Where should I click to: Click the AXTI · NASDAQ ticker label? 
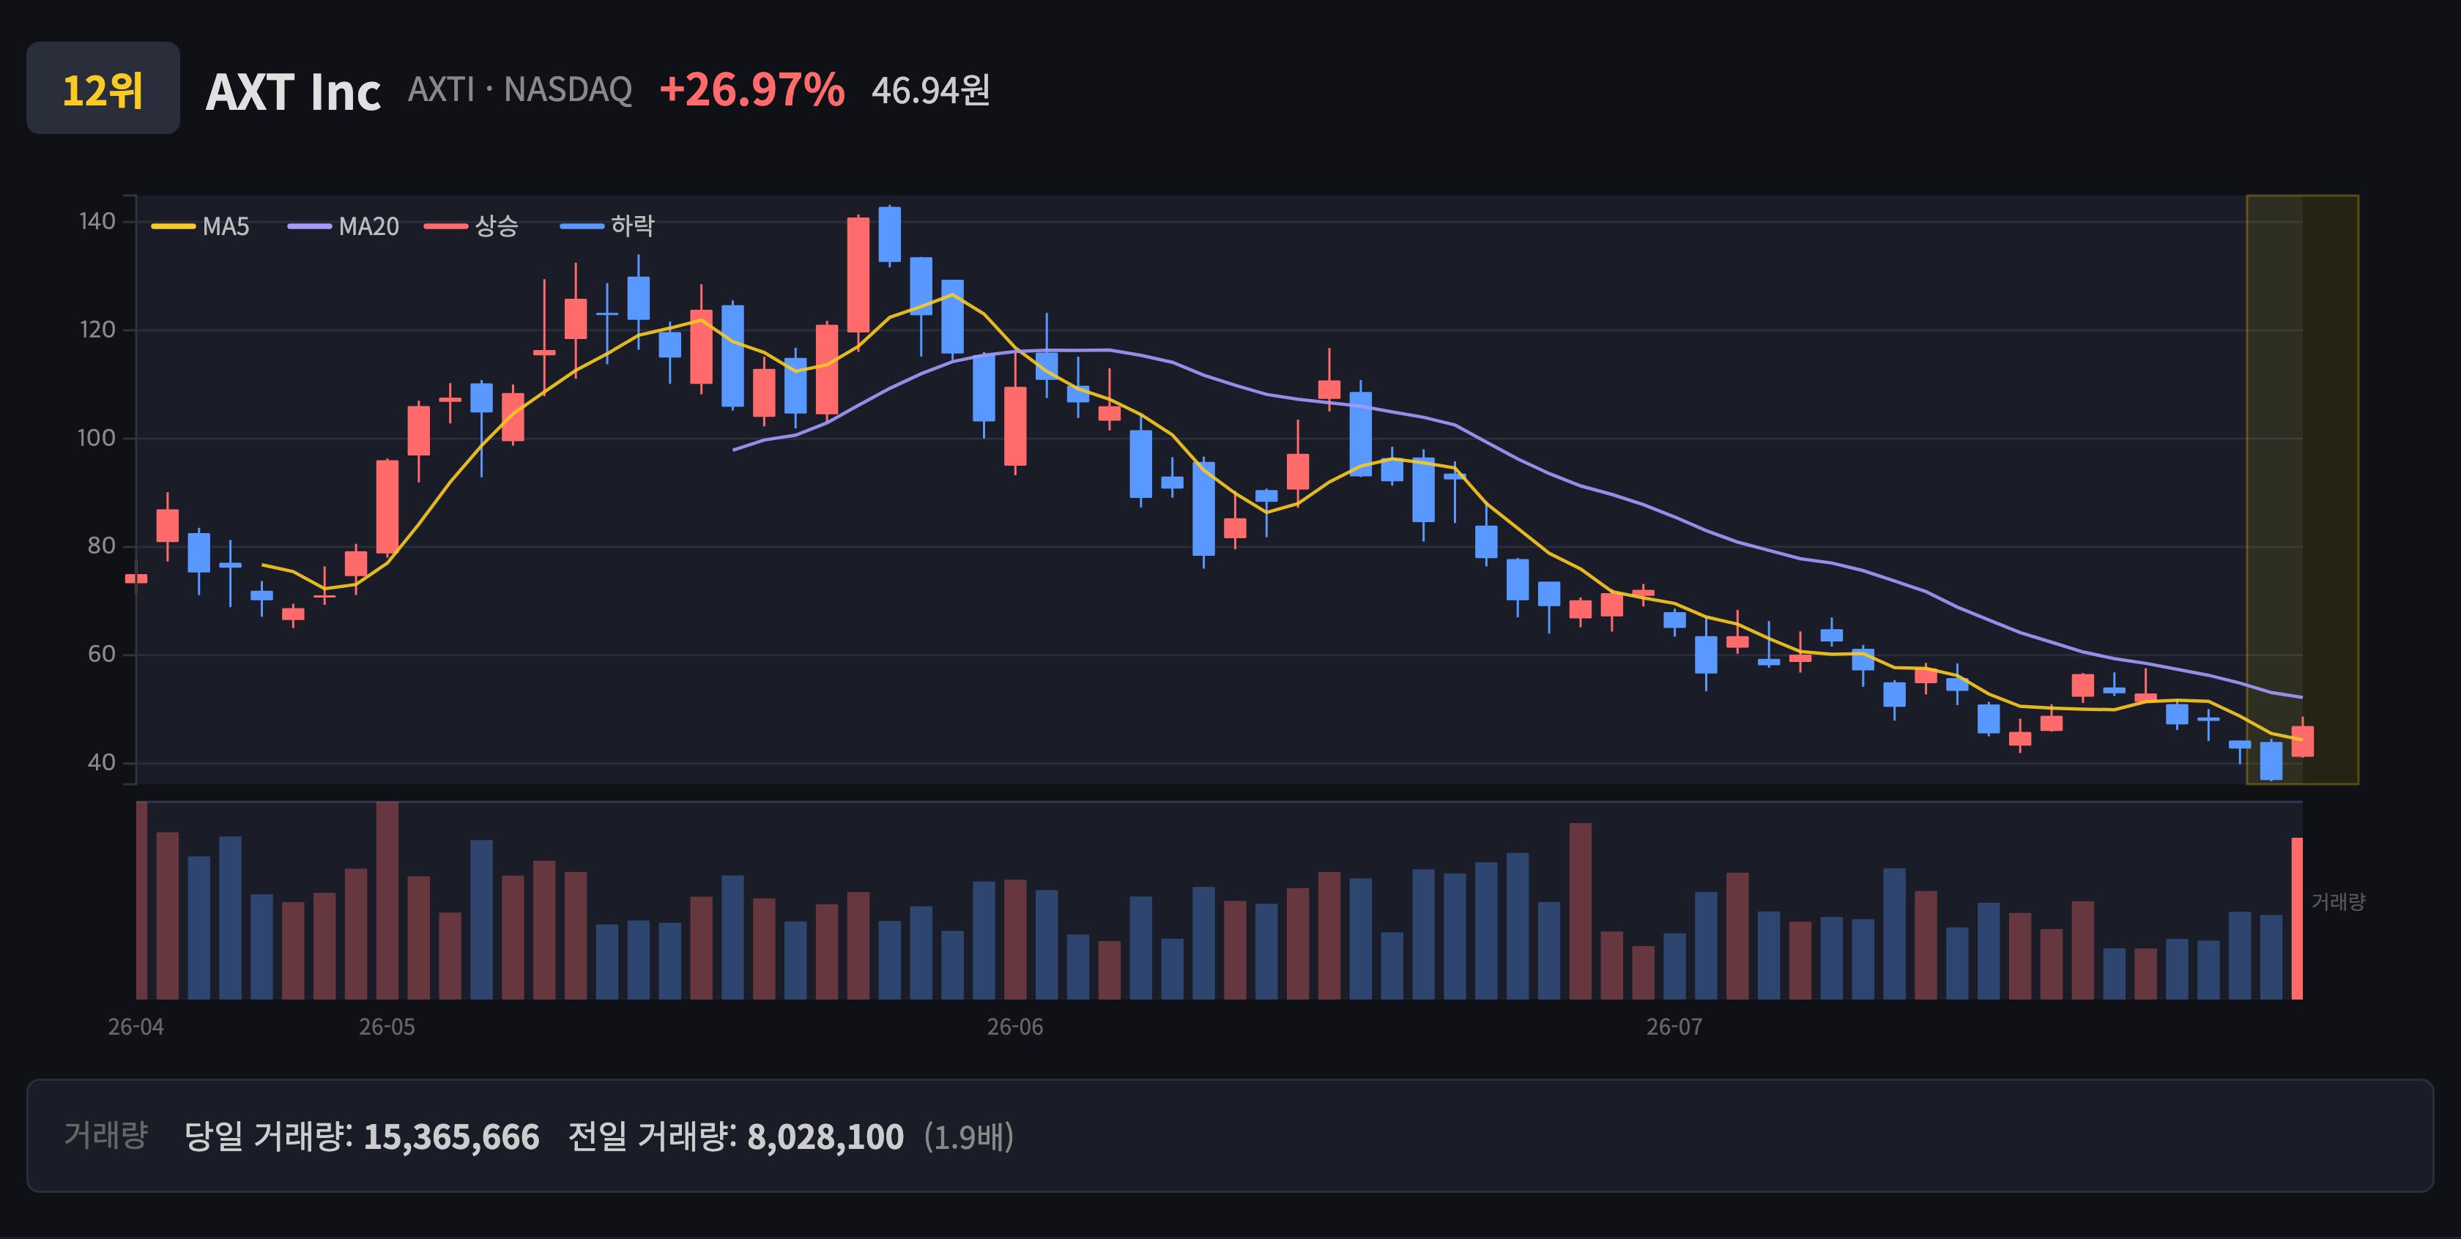point(520,90)
